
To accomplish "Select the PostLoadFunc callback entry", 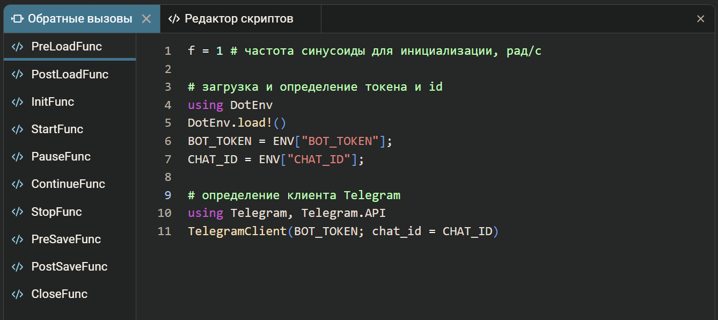I will point(70,75).
